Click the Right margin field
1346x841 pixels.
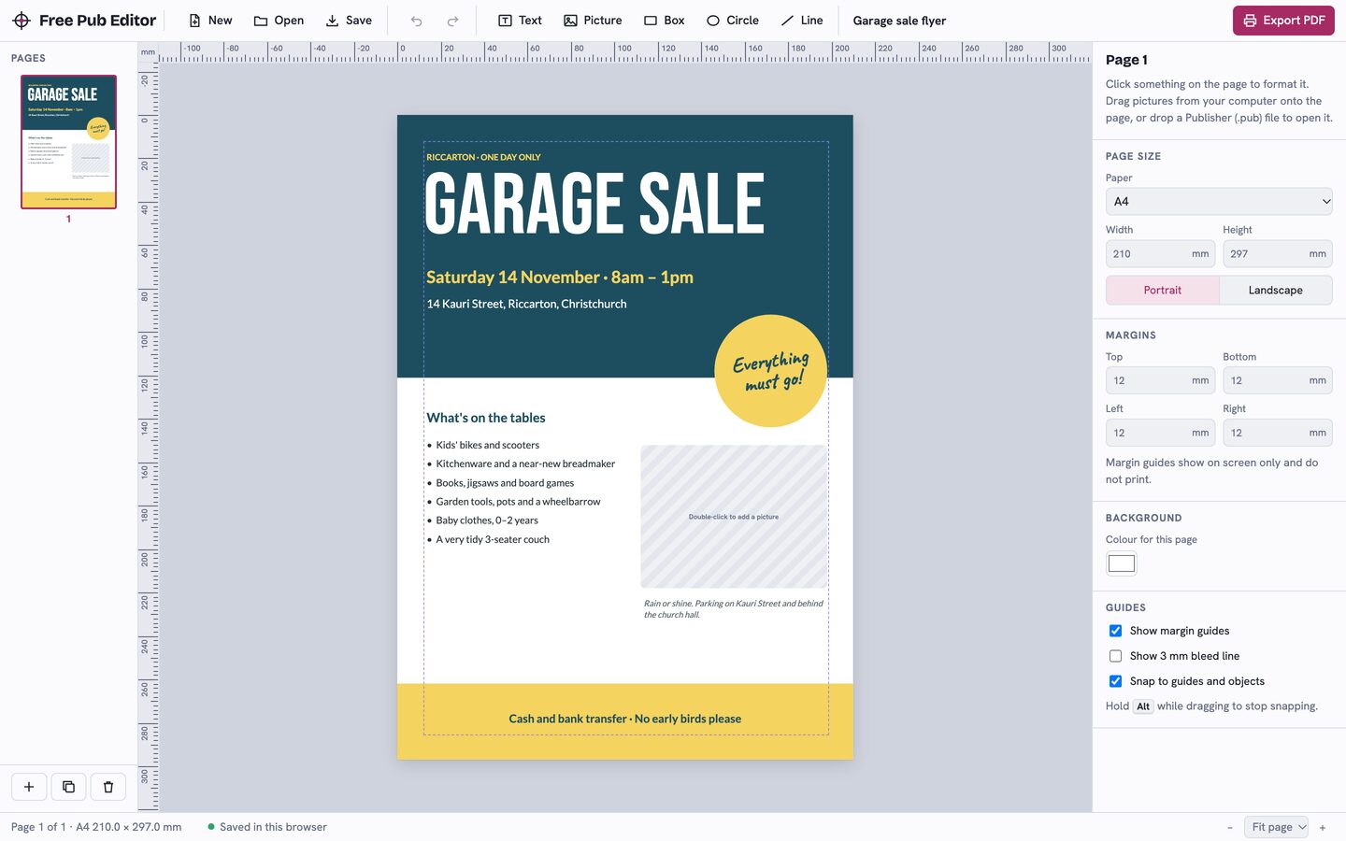pos(1278,434)
